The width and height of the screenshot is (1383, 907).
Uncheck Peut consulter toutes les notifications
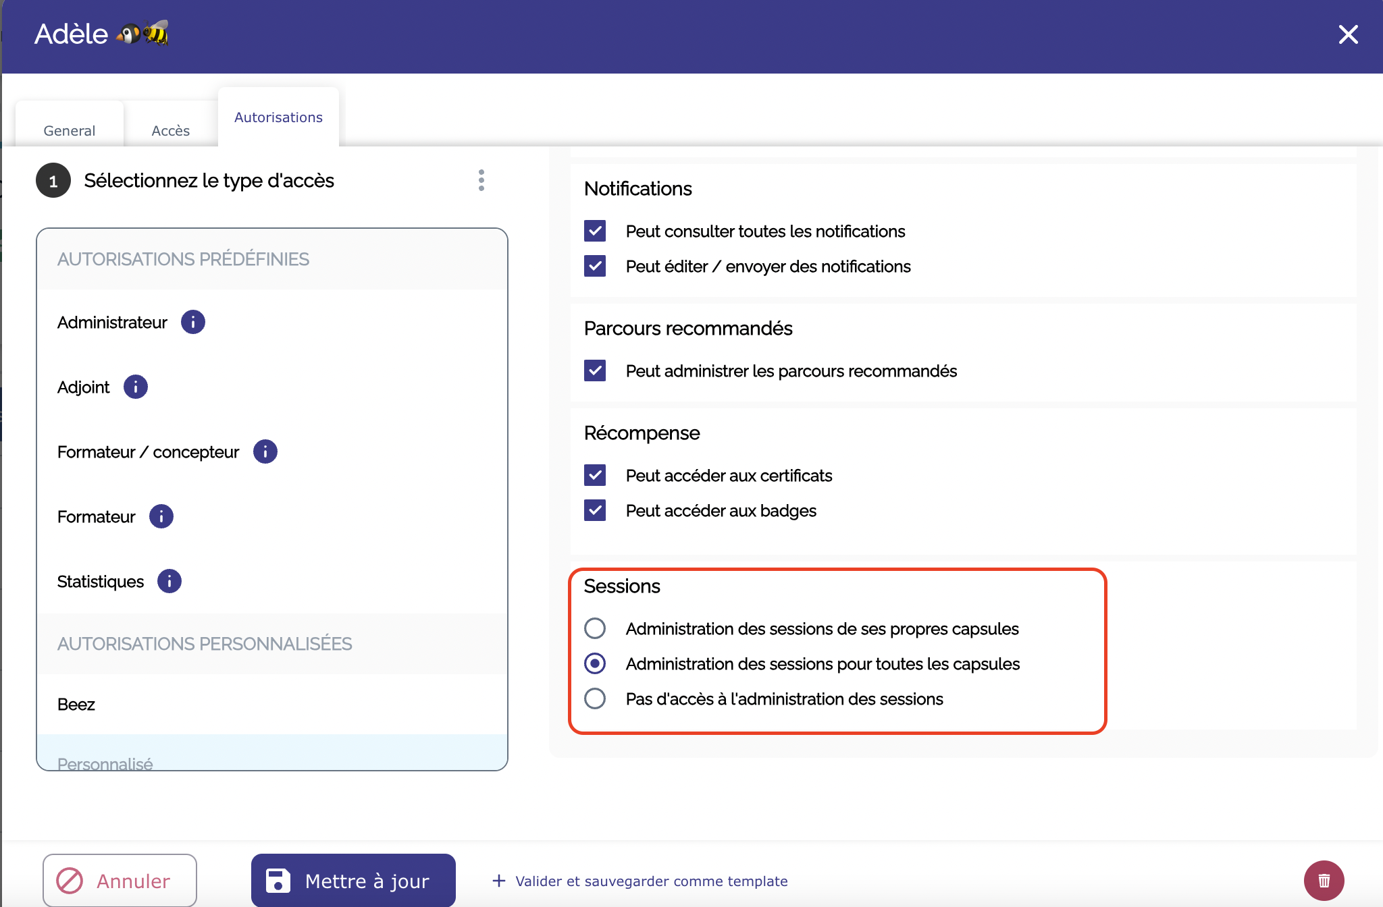click(595, 231)
